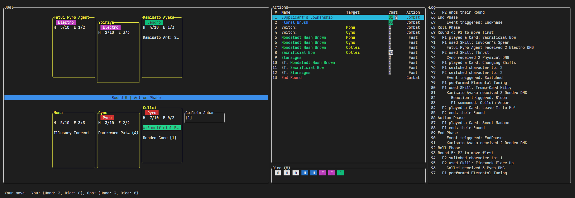Viewport: 575px width, 198px height.
Task: Click log entry 'Reaction triggered: Bloom'
Action: [x=479, y=98]
